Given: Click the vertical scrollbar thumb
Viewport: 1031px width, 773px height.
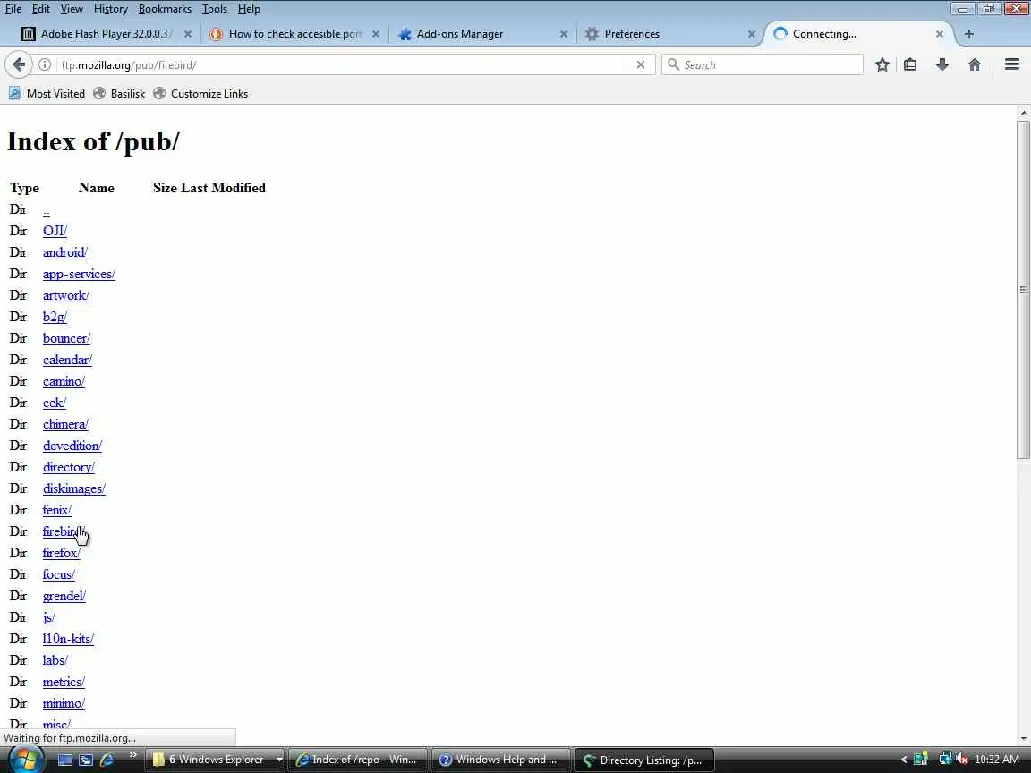Looking at the screenshot, I should [x=1023, y=289].
